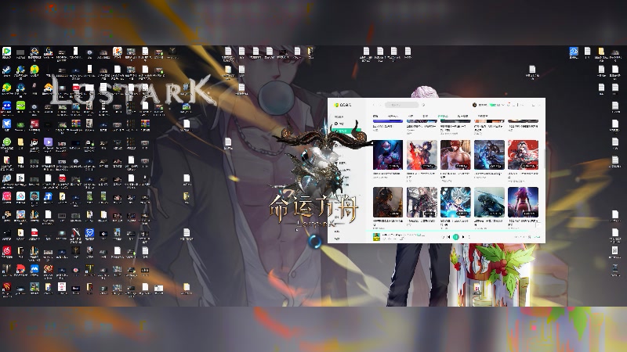This screenshot has height=352, width=627.
Task: Open the purple play-button app icon
Action: [x=48, y=142]
